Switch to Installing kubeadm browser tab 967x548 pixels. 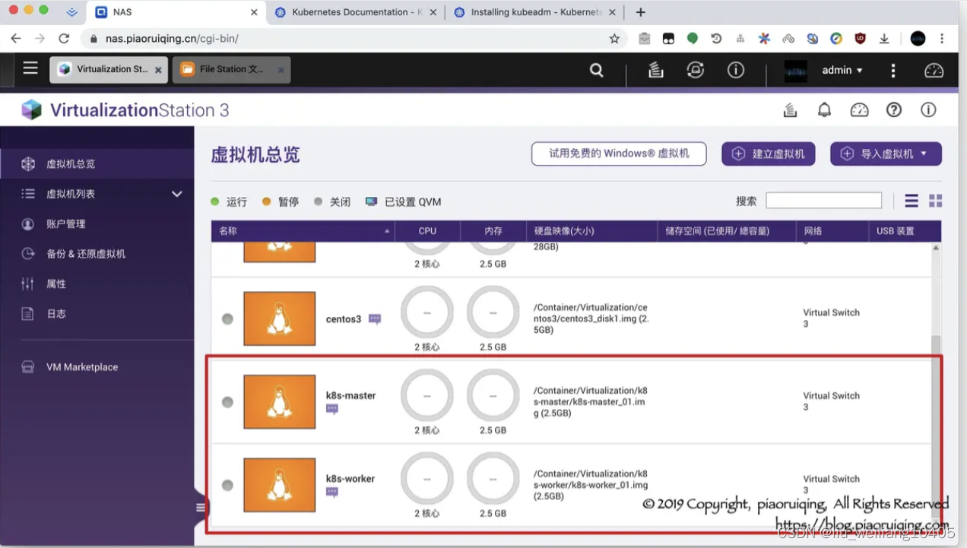point(534,12)
